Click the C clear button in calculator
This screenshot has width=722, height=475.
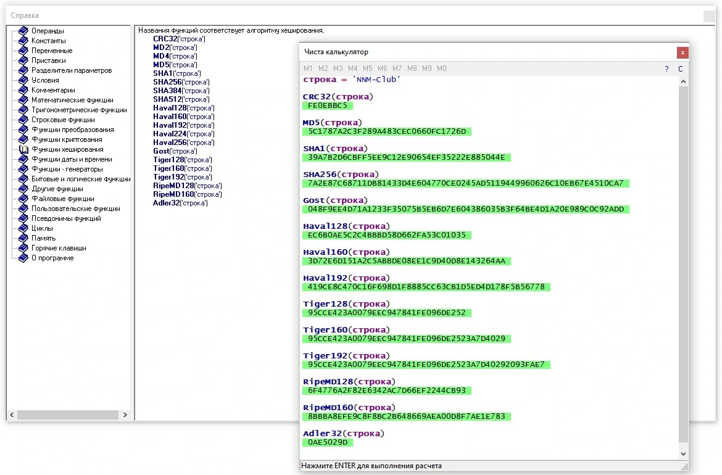[x=681, y=68]
